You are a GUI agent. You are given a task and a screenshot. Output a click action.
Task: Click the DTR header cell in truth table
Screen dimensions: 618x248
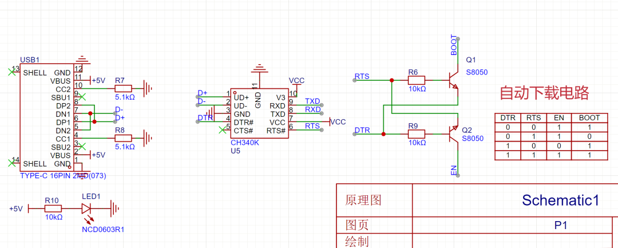(x=508, y=117)
